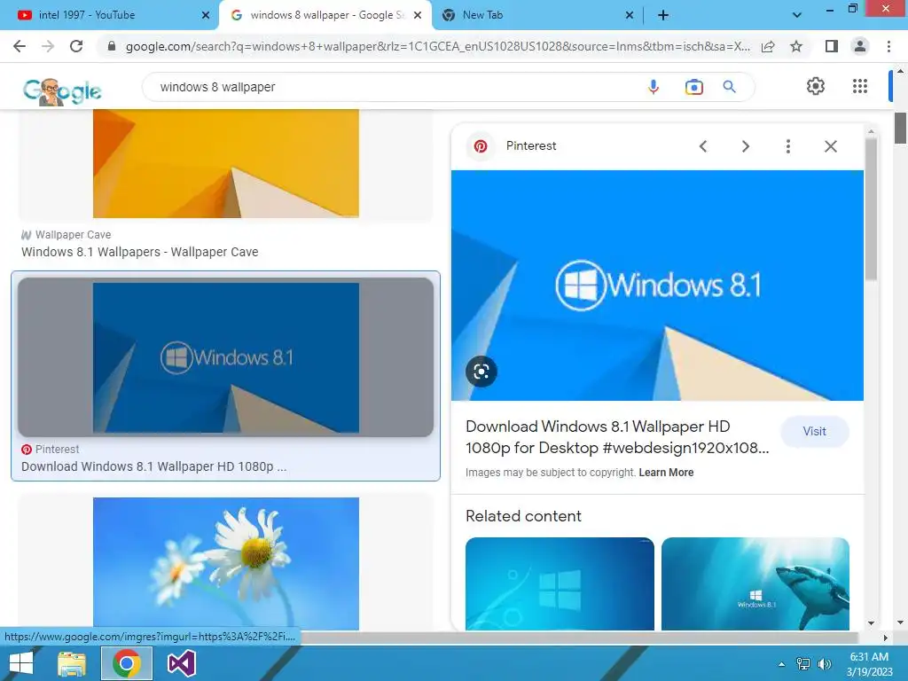Open the tab search dropdown chevron

(797, 15)
